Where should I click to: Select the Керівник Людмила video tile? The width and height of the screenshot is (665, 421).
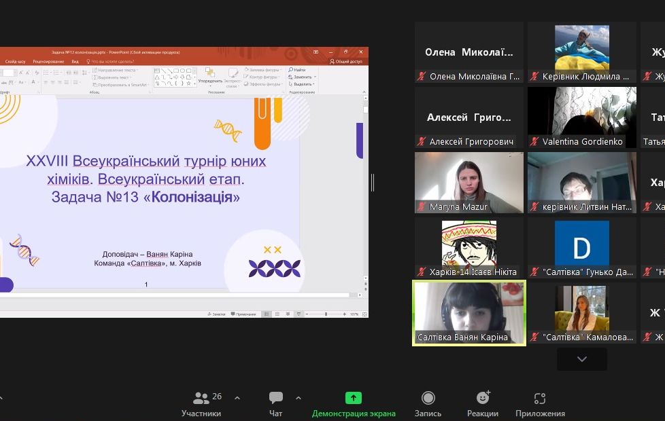[582, 52]
